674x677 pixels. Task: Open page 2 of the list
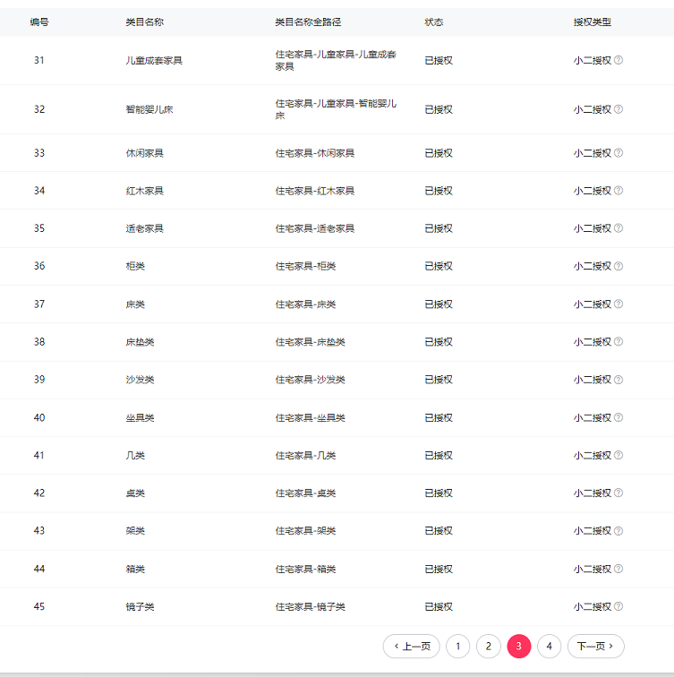pos(488,646)
